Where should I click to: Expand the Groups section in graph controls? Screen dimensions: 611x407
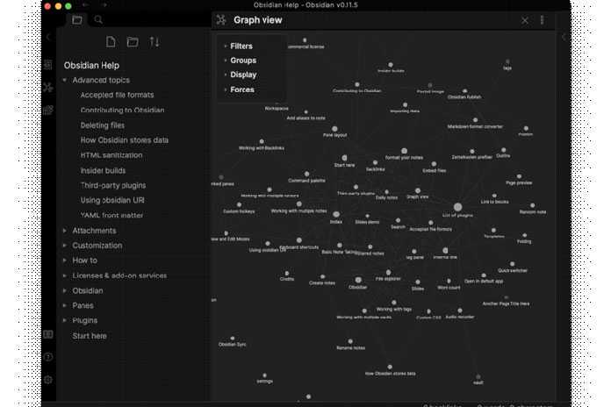coord(242,61)
